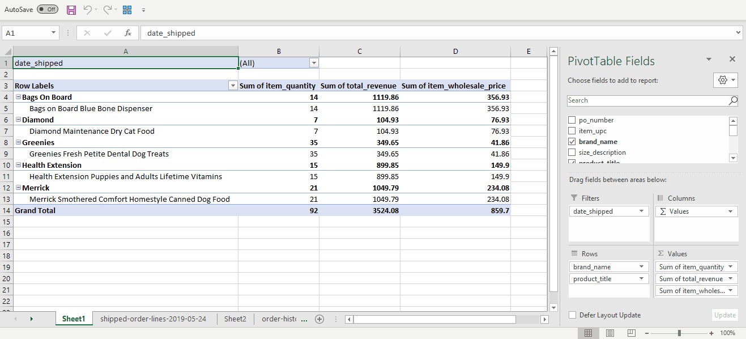Switch to Page Layout view
This screenshot has width=746, height=339.
pyautogui.click(x=609, y=333)
